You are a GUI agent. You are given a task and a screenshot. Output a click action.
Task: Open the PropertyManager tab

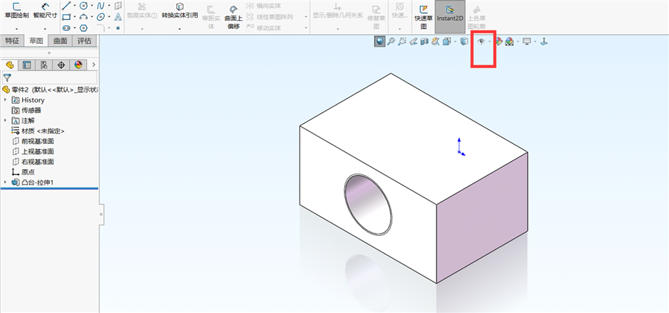point(27,65)
